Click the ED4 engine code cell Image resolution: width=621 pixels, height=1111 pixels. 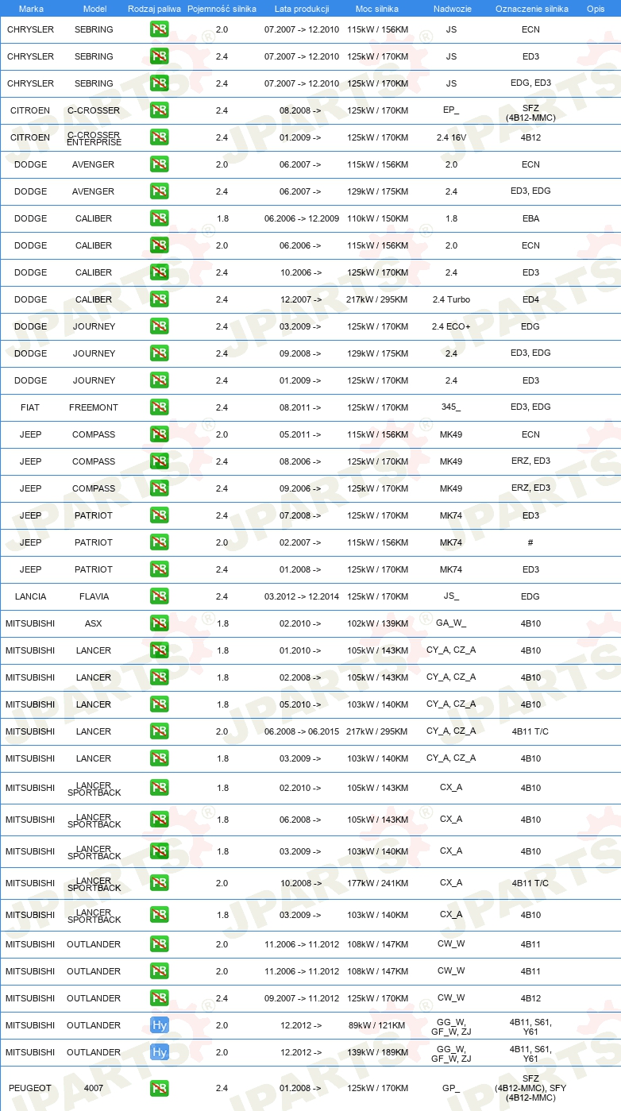click(530, 300)
